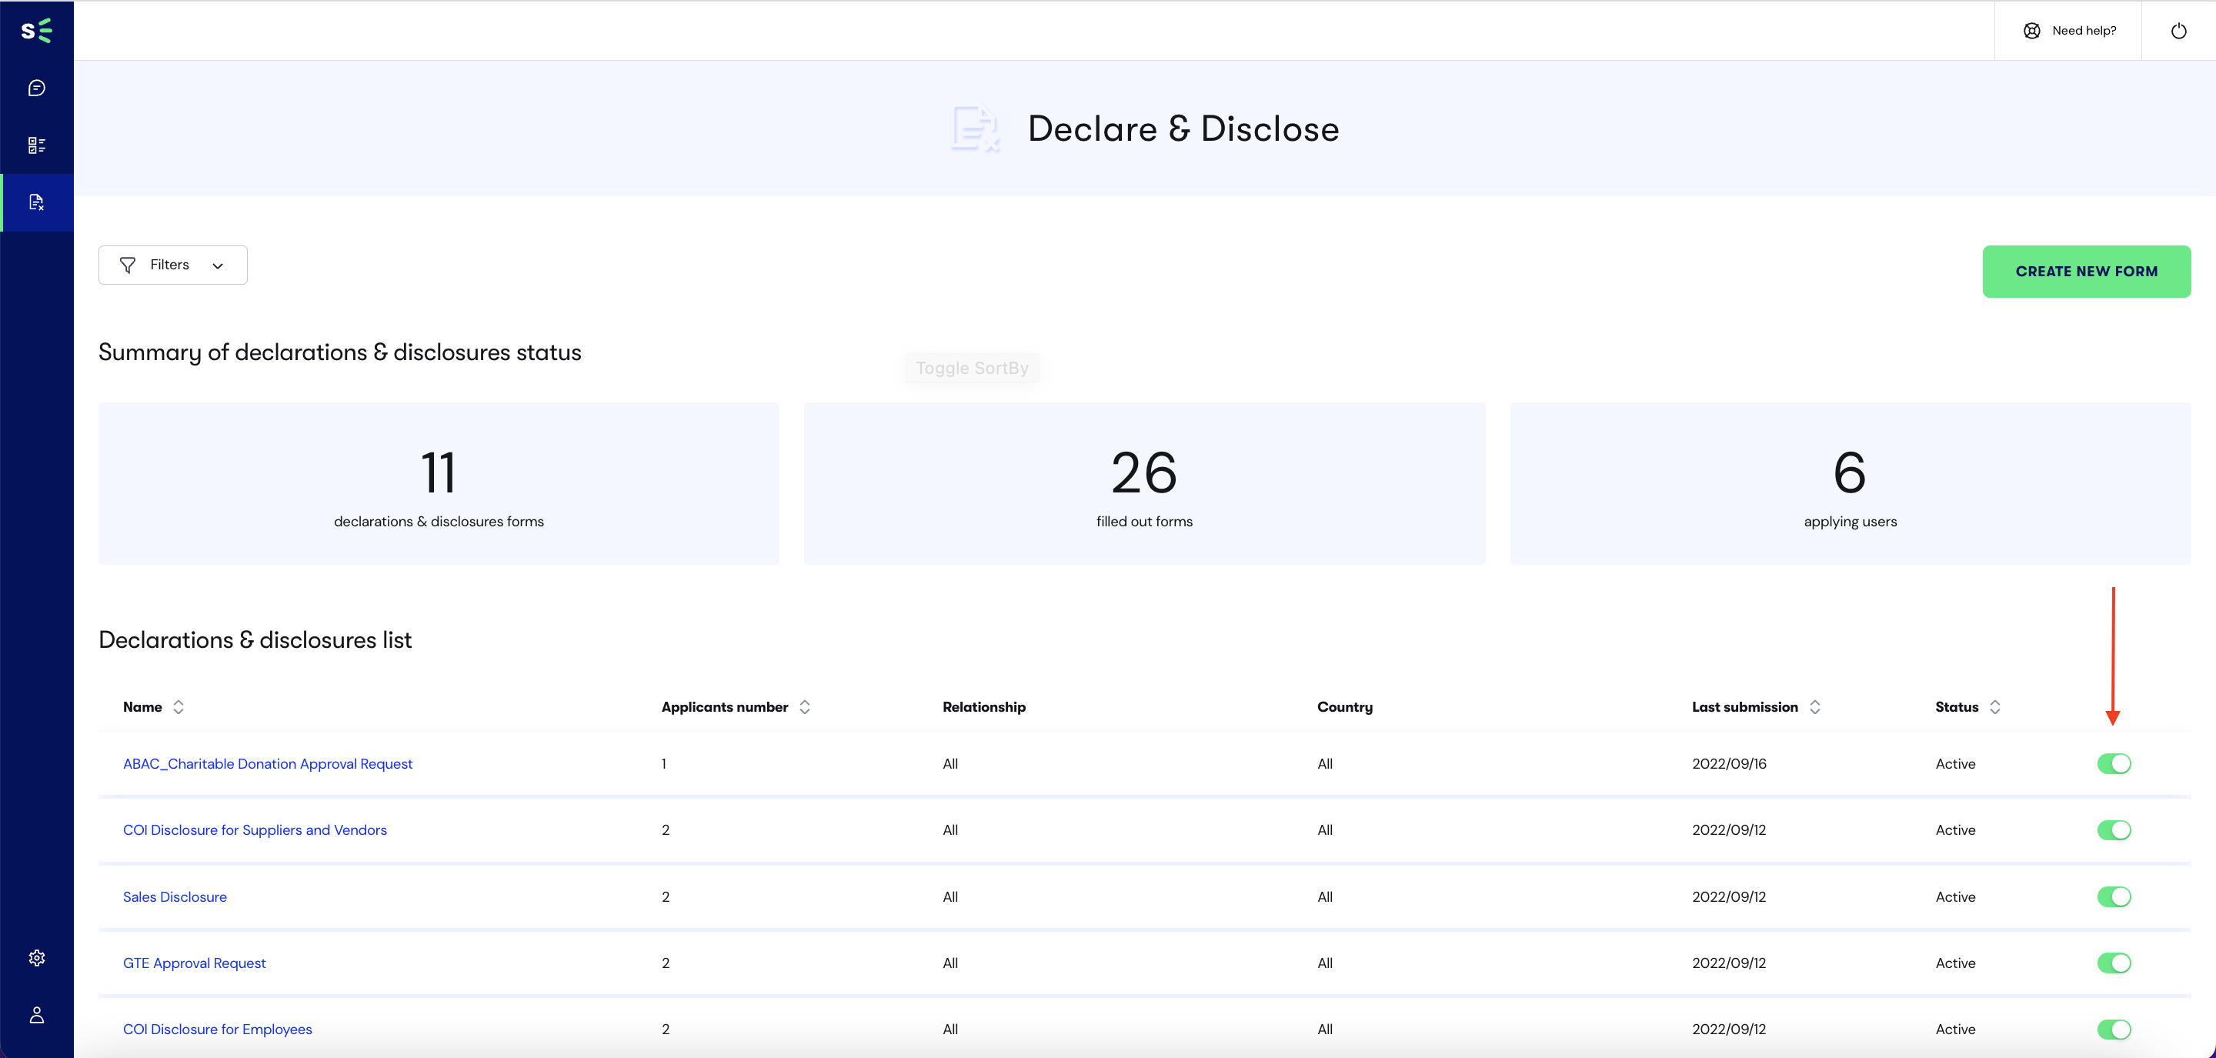Open the GTE Approval Request form
This screenshot has height=1058, width=2216.
194,962
